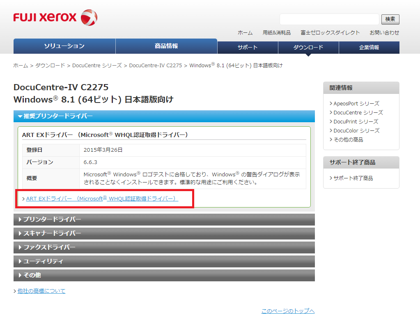Open お問い合わせ contact link
The width and height of the screenshot is (420, 317).
(384, 33)
